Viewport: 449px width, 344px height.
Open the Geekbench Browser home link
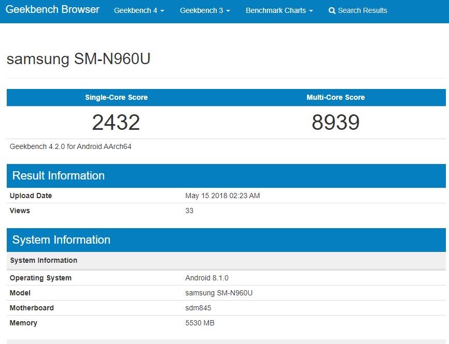[x=52, y=9]
